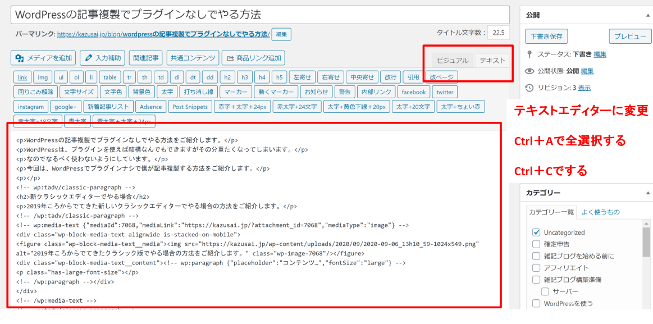This screenshot has height=324, width=653.
Task: Click the post title input field
Action: (x=261, y=15)
